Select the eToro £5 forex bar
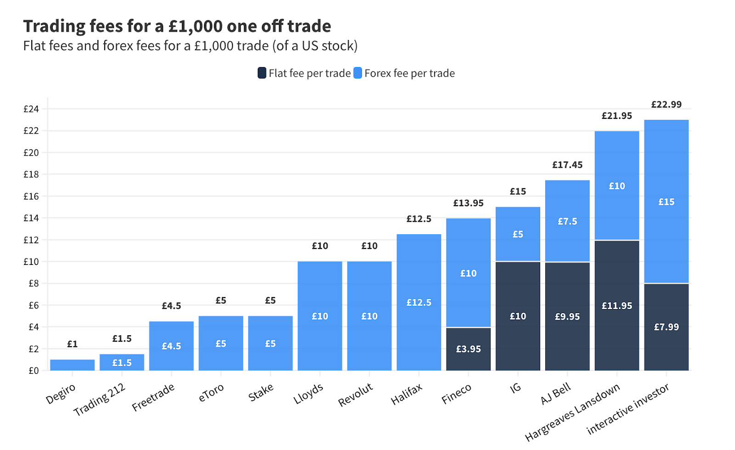Screen dimensions: 735x450 [221, 343]
